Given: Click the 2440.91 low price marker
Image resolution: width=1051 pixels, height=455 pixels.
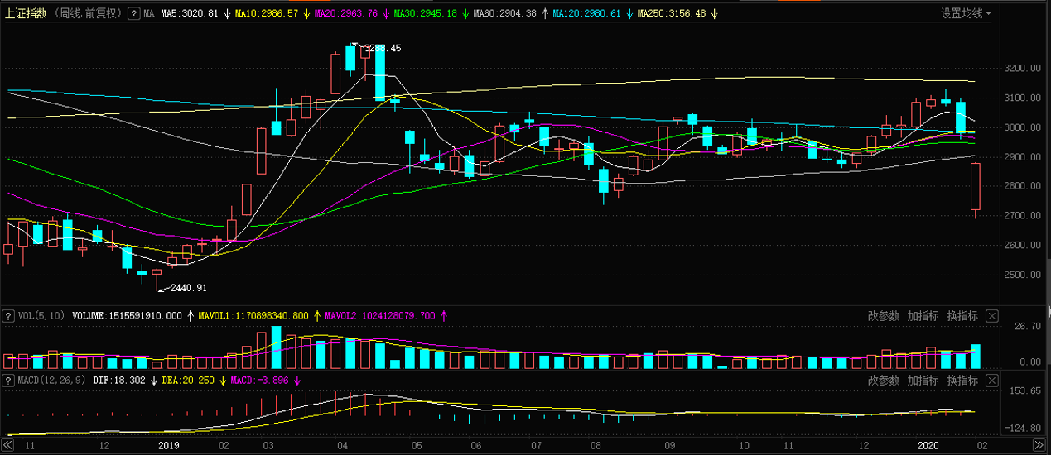Looking at the screenshot, I should point(188,288).
